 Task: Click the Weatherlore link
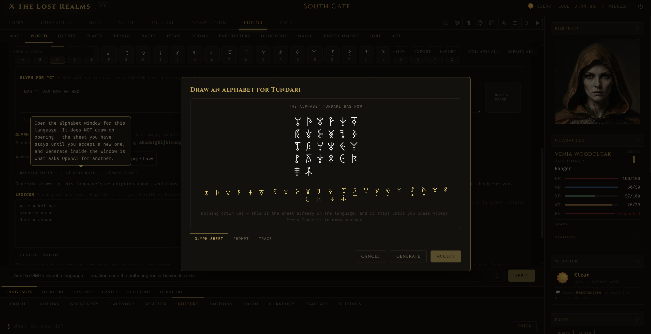pos(588,292)
